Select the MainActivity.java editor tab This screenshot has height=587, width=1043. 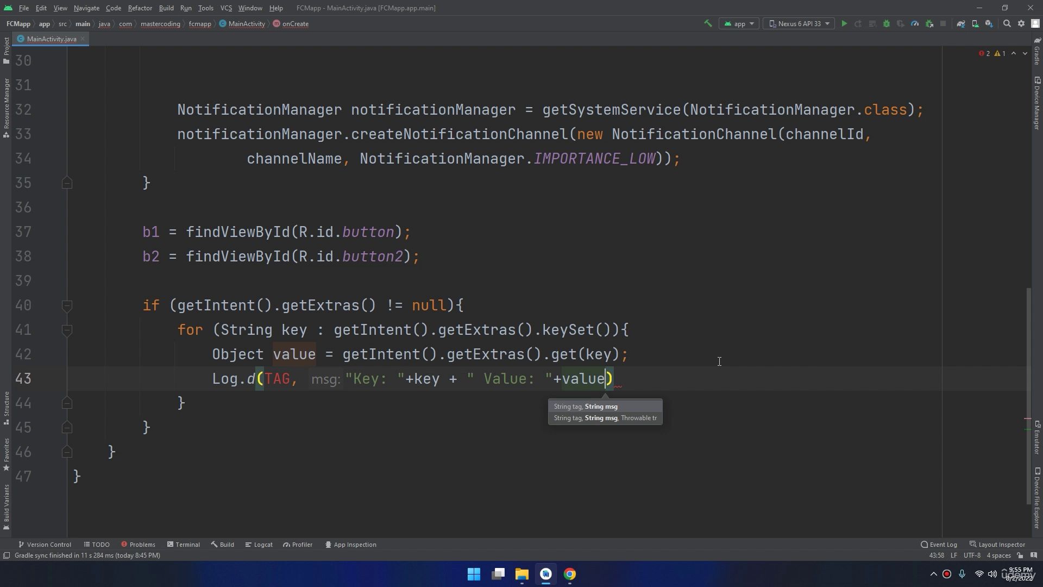coord(51,39)
